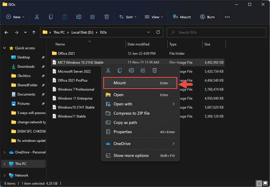Select the Windows11 Stable file
The width and height of the screenshot is (270, 187).
click(x=69, y=116)
